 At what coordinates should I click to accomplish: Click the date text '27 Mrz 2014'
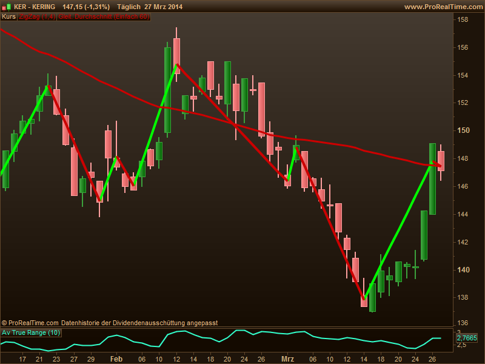[163, 7]
